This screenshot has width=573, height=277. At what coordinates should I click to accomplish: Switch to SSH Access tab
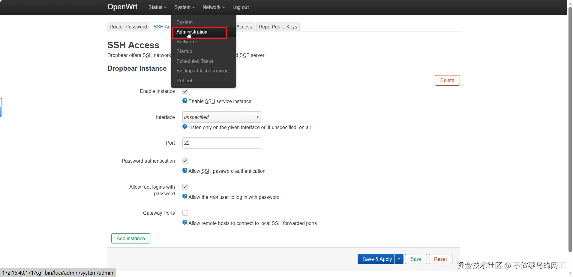click(x=161, y=27)
